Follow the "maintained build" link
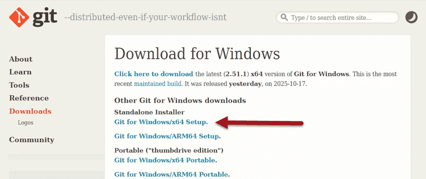 [158, 84]
